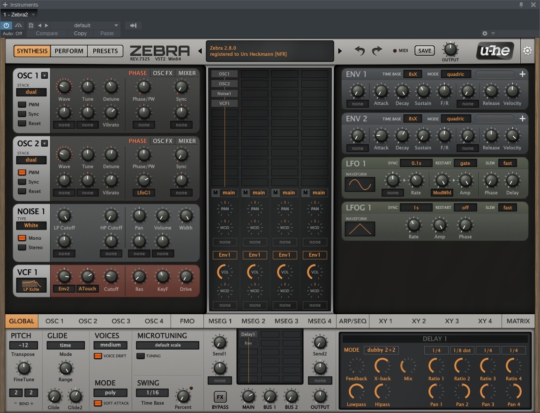Toggle Voice Drift in Voices section
Viewport: 540px width, 413px height.
[x=98, y=356]
